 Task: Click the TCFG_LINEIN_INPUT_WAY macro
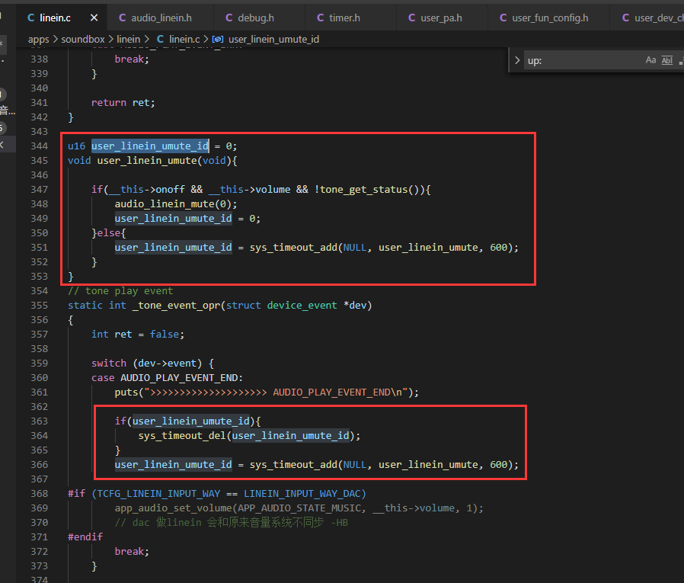pos(158,493)
